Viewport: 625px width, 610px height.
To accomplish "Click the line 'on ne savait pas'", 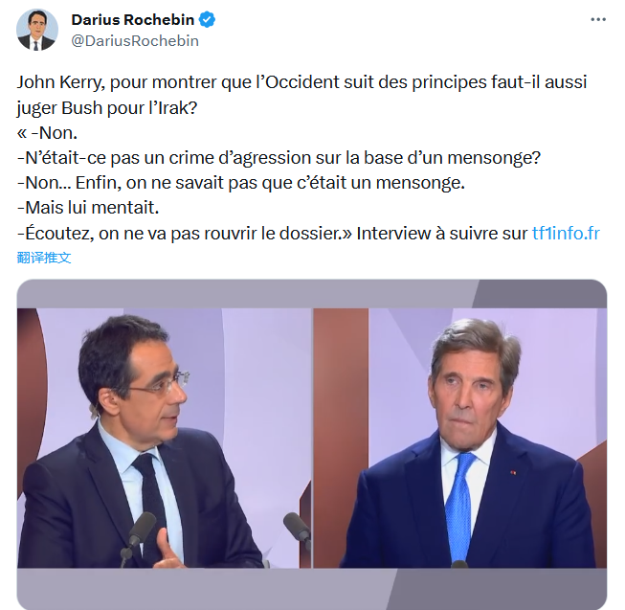I will (241, 183).
